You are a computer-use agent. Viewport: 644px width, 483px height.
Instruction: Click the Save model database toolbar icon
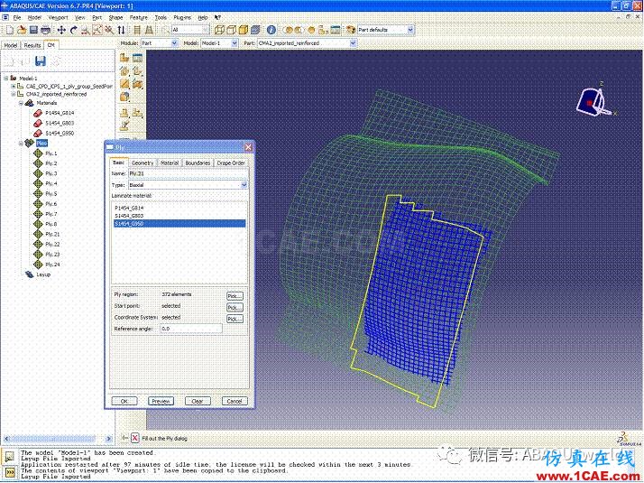pyautogui.click(x=33, y=30)
